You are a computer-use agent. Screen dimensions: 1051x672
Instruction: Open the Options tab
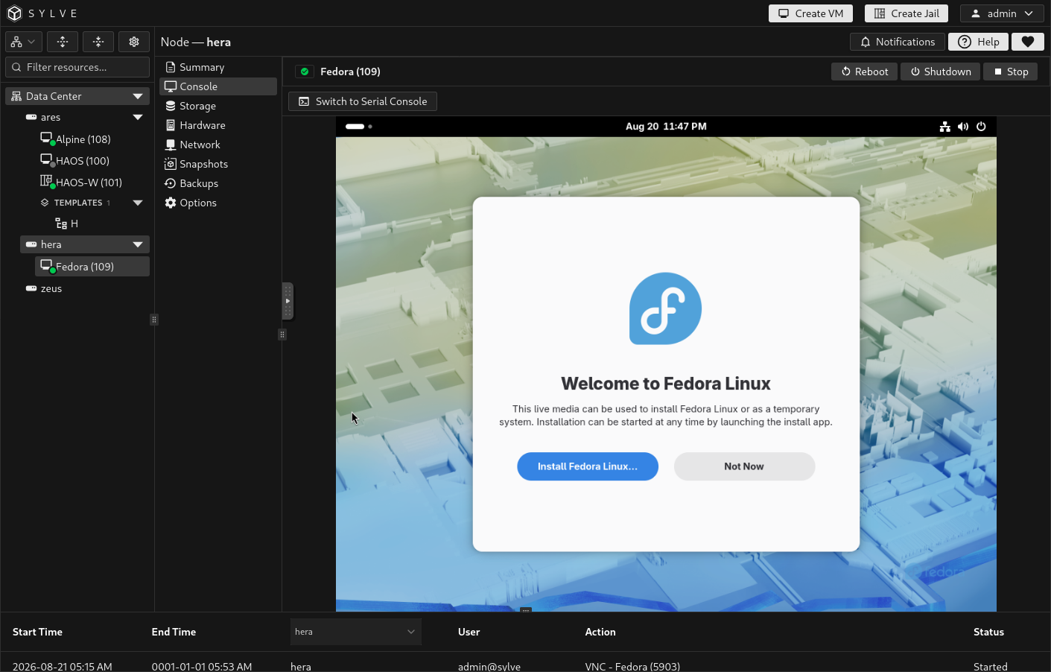[x=218, y=203]
